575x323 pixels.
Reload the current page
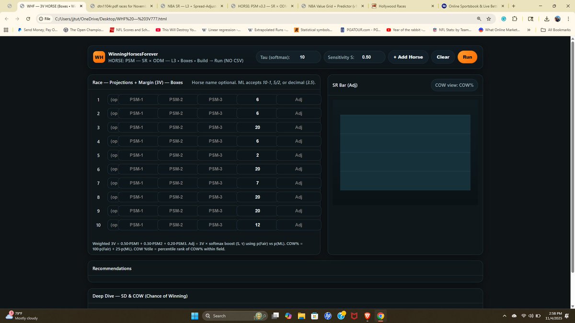point(28,19)
